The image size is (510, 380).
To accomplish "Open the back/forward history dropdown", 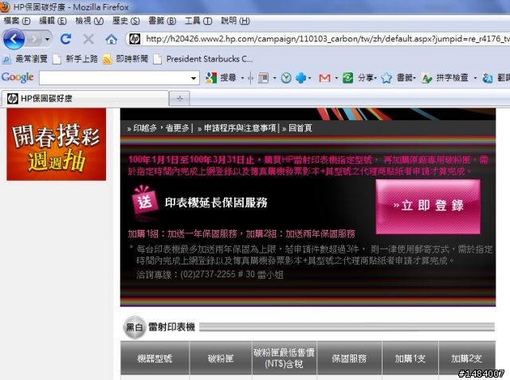I will (x=47, y=39).
